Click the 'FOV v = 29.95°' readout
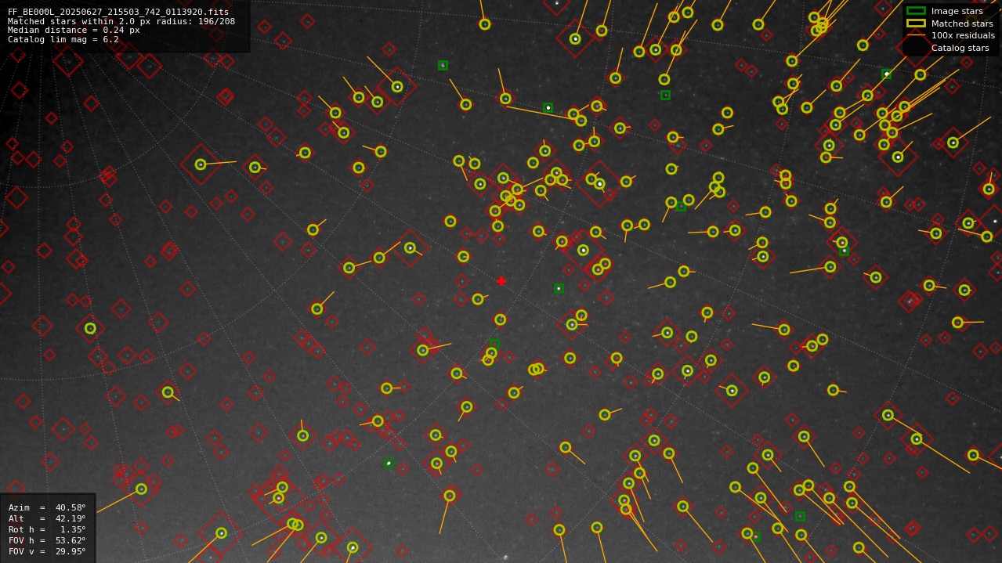1002x563 pixels. pos(47,551)
